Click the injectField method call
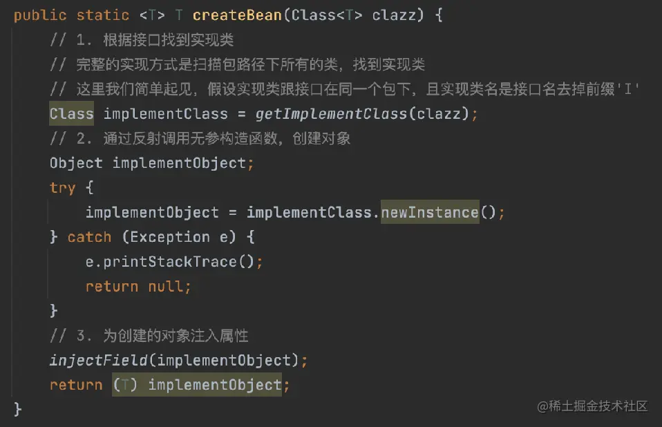The image size is (662, 427). 98,361
